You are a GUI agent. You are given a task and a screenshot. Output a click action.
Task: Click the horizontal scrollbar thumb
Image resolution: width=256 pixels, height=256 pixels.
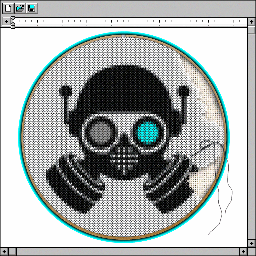13,251
